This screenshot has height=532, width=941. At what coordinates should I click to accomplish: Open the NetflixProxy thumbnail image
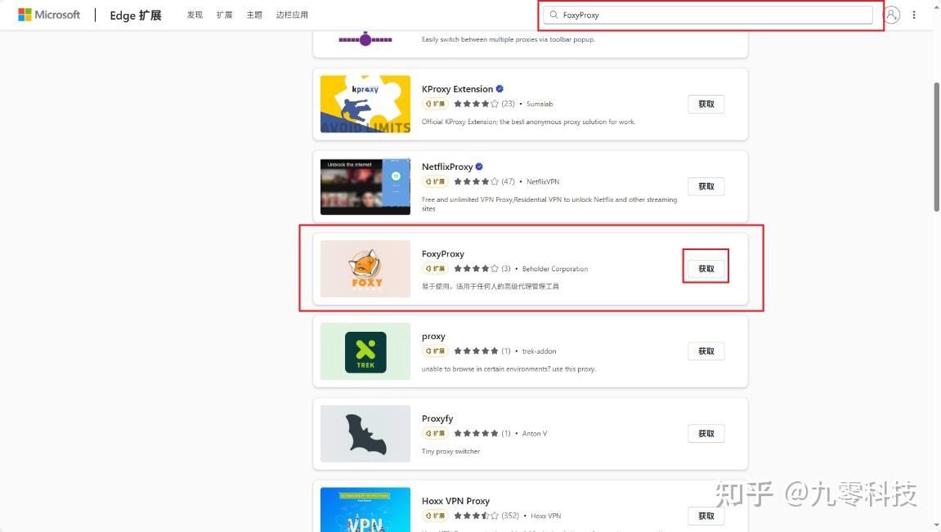[x=365, y=186]
